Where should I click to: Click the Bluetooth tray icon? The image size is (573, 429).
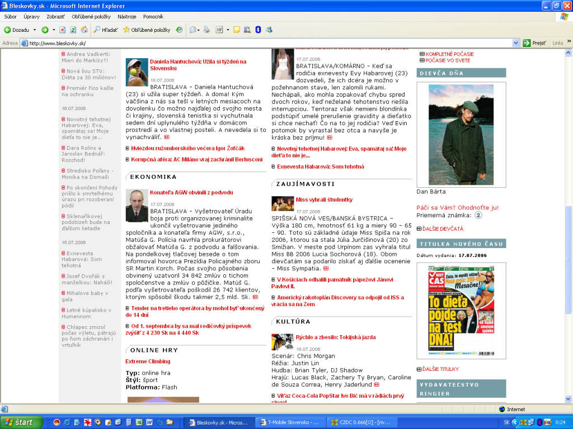click(539, 422)
